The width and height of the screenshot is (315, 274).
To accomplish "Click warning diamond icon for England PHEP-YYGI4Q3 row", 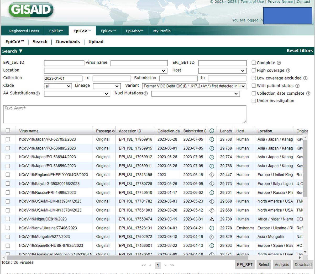I will (x=212, y=175).
